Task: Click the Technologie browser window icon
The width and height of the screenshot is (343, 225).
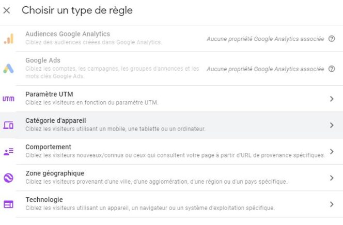Action: 8,204
